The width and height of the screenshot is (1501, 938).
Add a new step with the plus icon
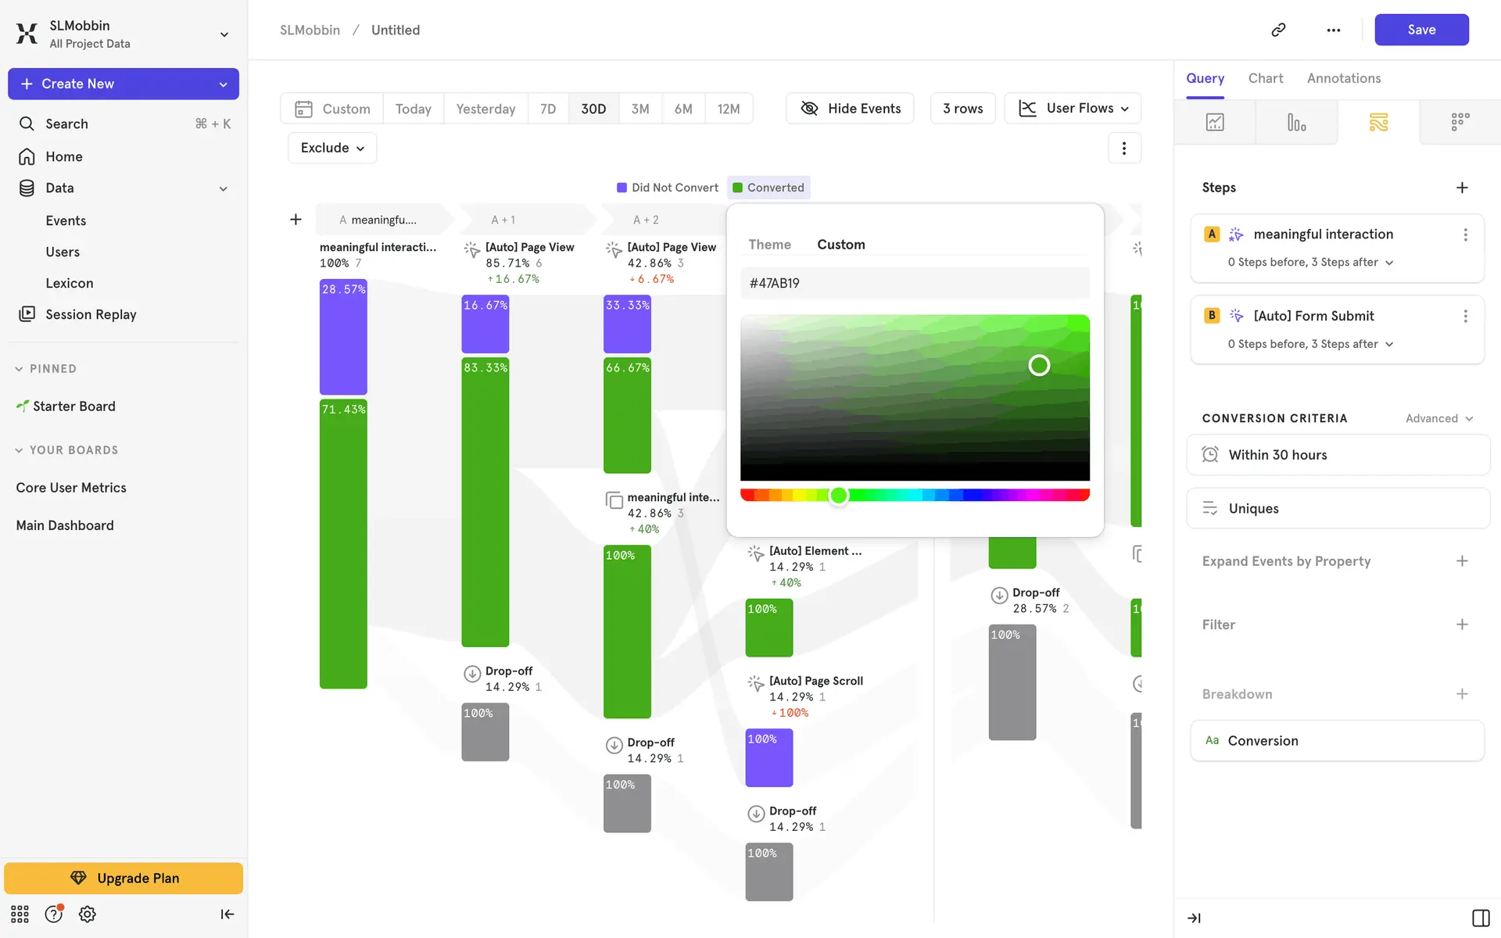coord(1462,188)
